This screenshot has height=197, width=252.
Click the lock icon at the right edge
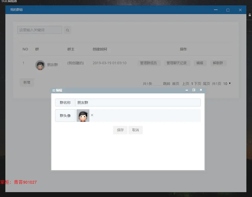pos(250,15)
